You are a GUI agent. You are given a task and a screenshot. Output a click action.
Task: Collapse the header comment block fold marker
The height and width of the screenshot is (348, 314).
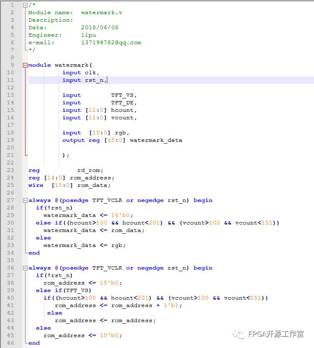coord(25,5)
